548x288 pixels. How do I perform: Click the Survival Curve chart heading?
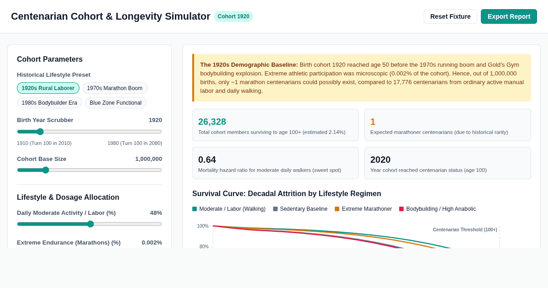click(x=287, y=194)
